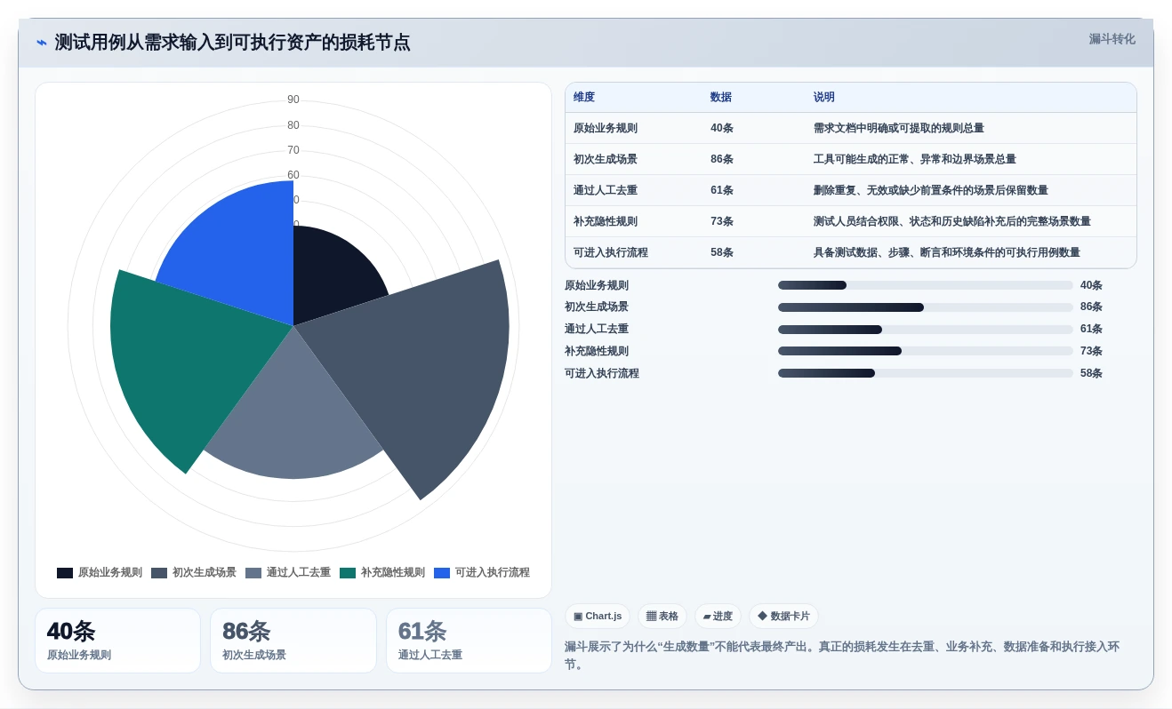Click the description 需求文档中明确或可提取的规则总量

coord(898,128)
